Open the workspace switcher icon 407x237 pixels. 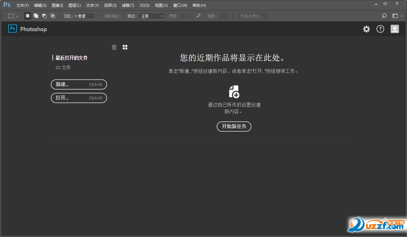[x=395, y=16]
